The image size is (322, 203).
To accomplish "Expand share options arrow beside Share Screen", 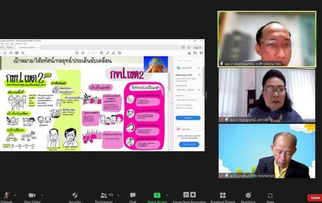I will tap(167, 195).
